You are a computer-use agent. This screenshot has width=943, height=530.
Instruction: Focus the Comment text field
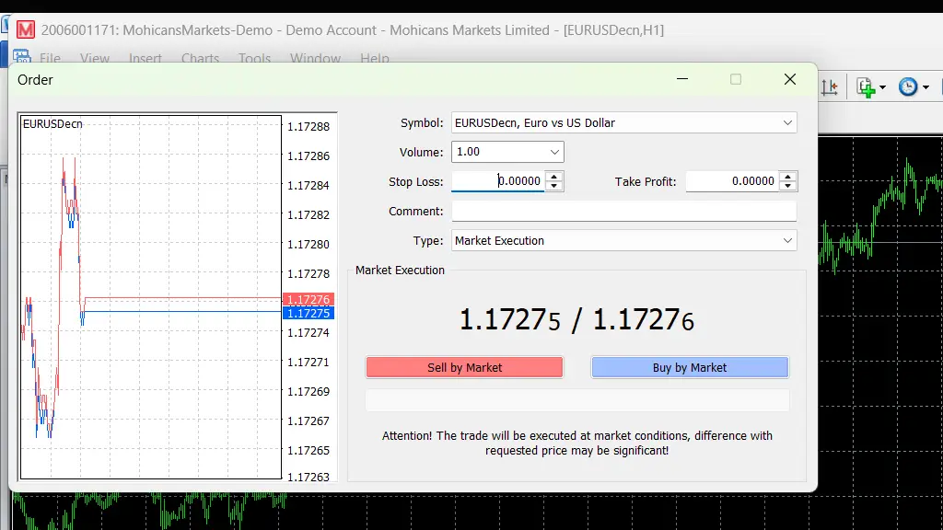(x=623, y=211)
